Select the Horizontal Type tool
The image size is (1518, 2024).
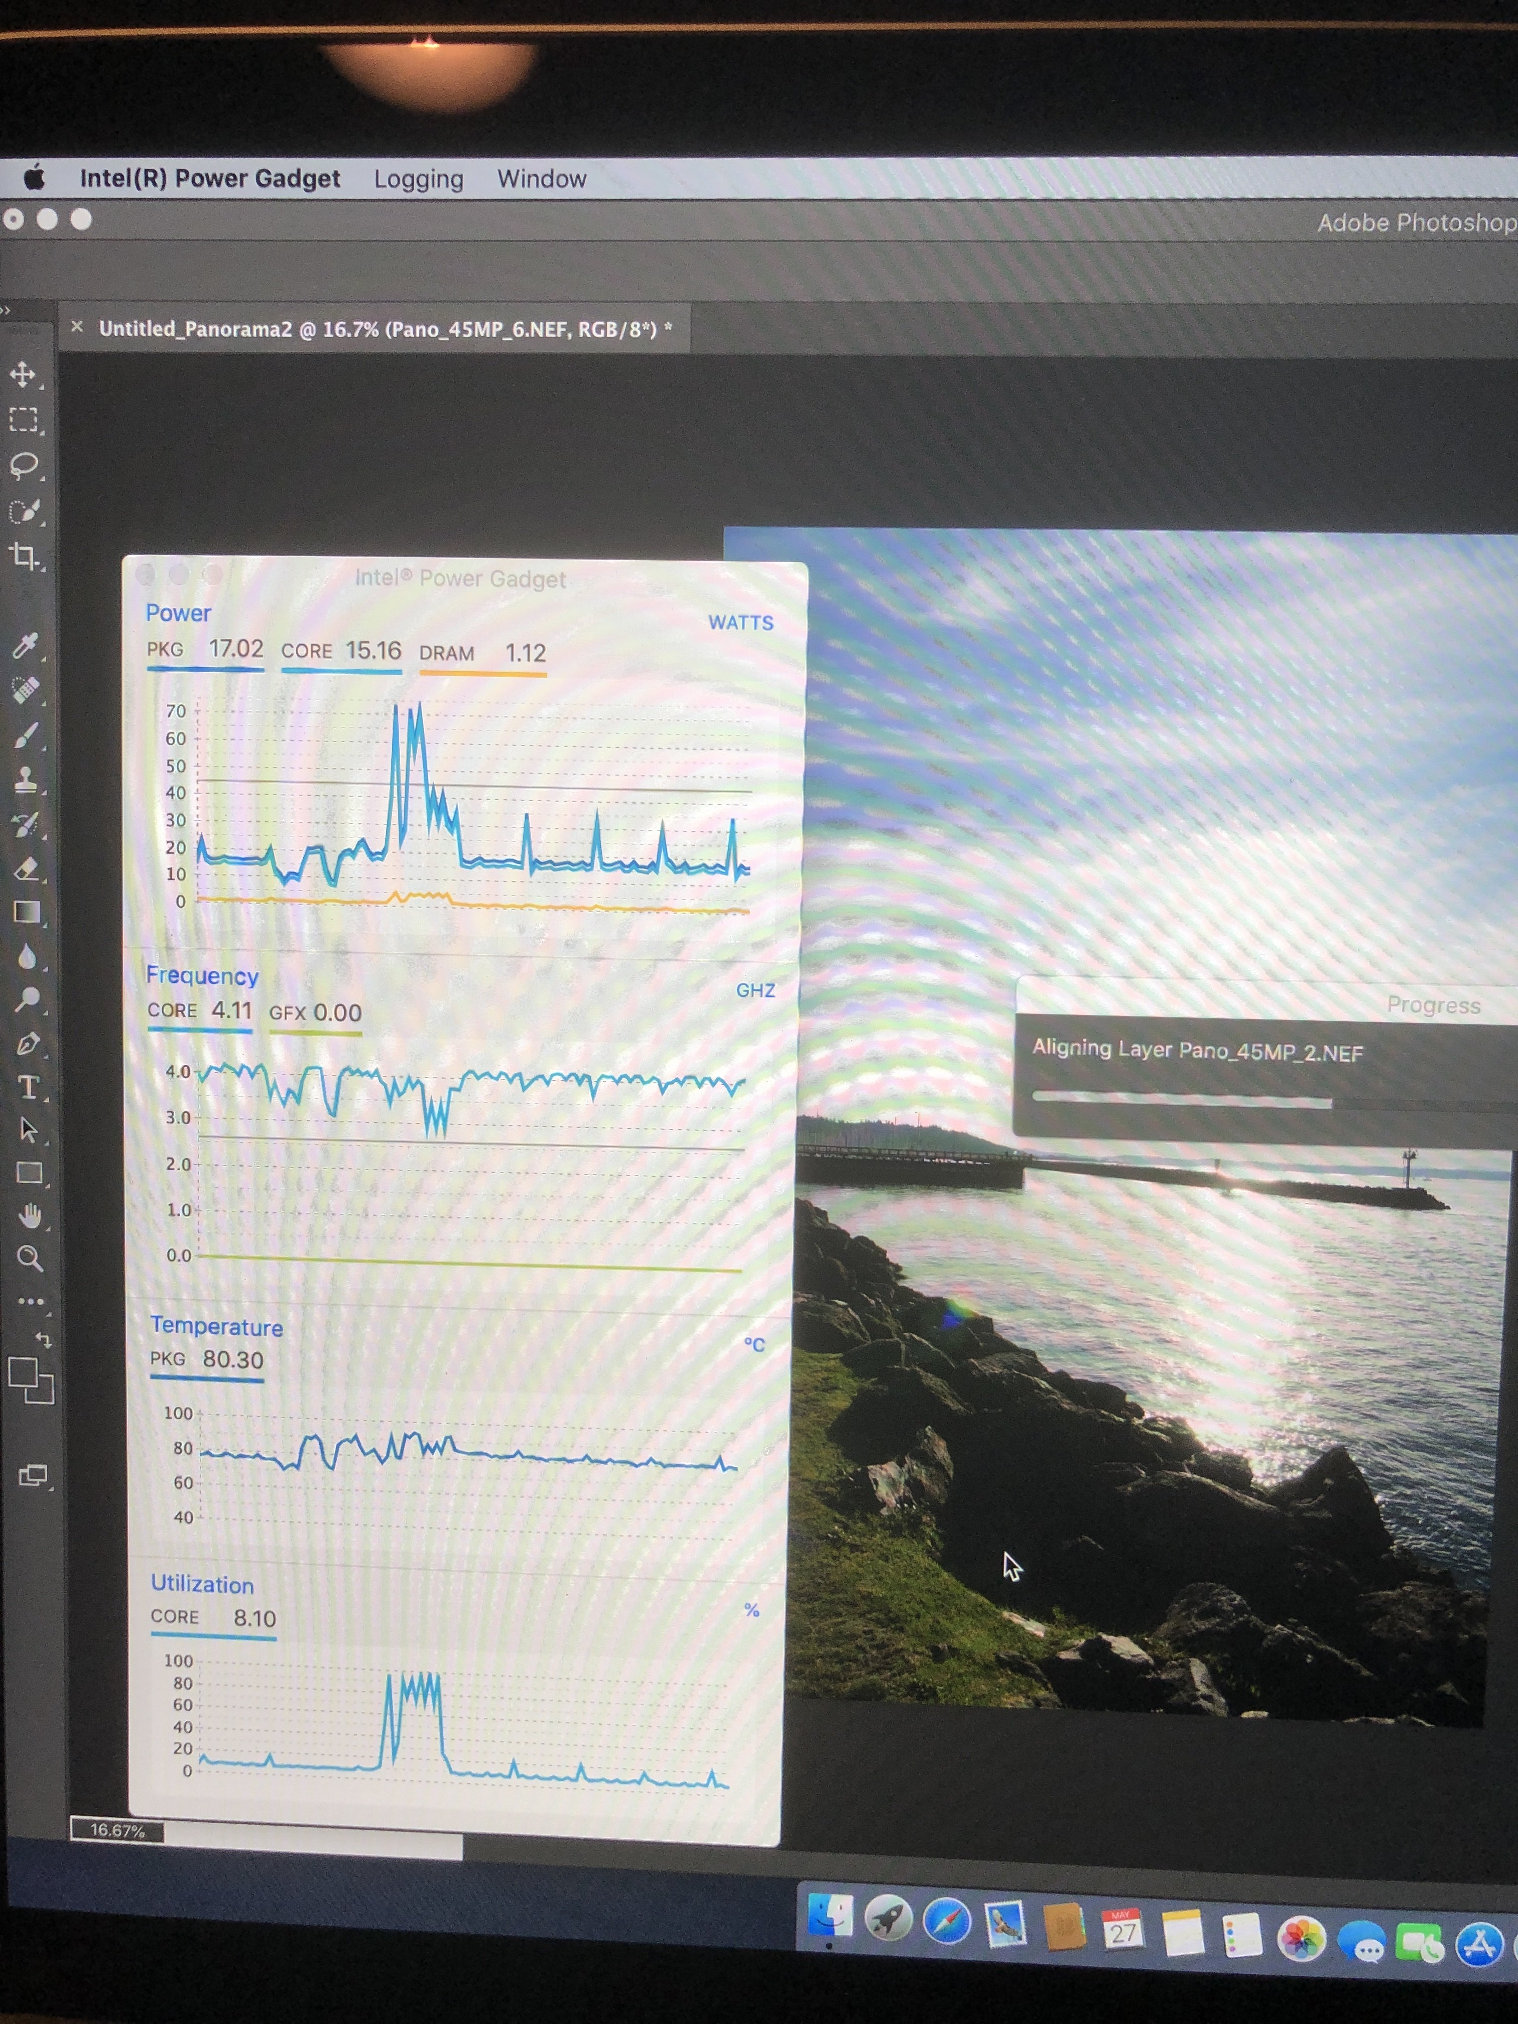(x=29, y=1087)
